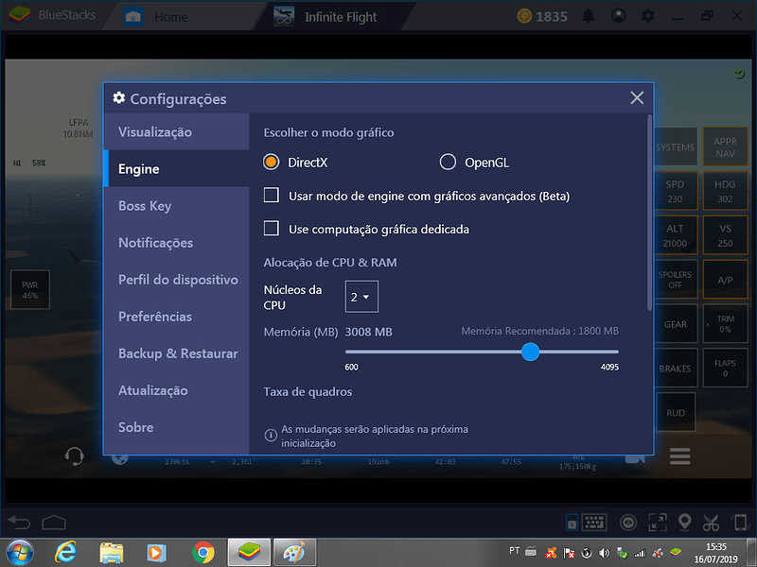Open the Windows Start menu
This screenshot has width=757, height=567.
(19, 552)
